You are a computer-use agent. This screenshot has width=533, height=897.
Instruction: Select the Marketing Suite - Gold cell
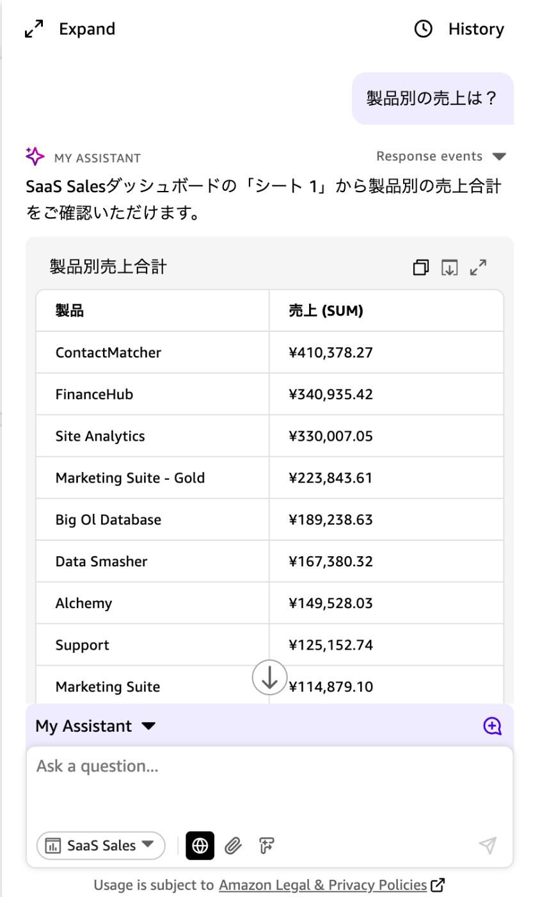coord(153,478)
